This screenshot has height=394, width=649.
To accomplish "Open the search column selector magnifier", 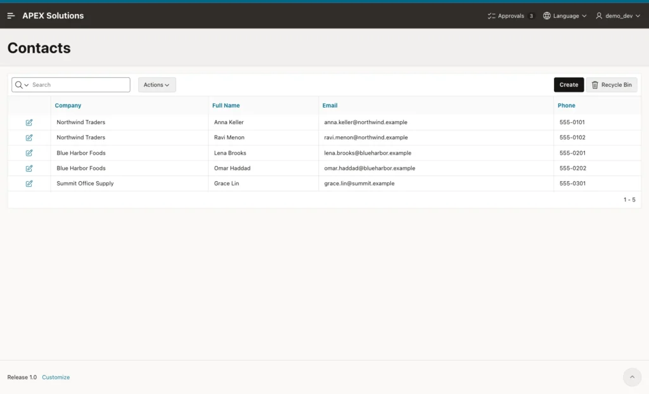I will coord(22,85).
